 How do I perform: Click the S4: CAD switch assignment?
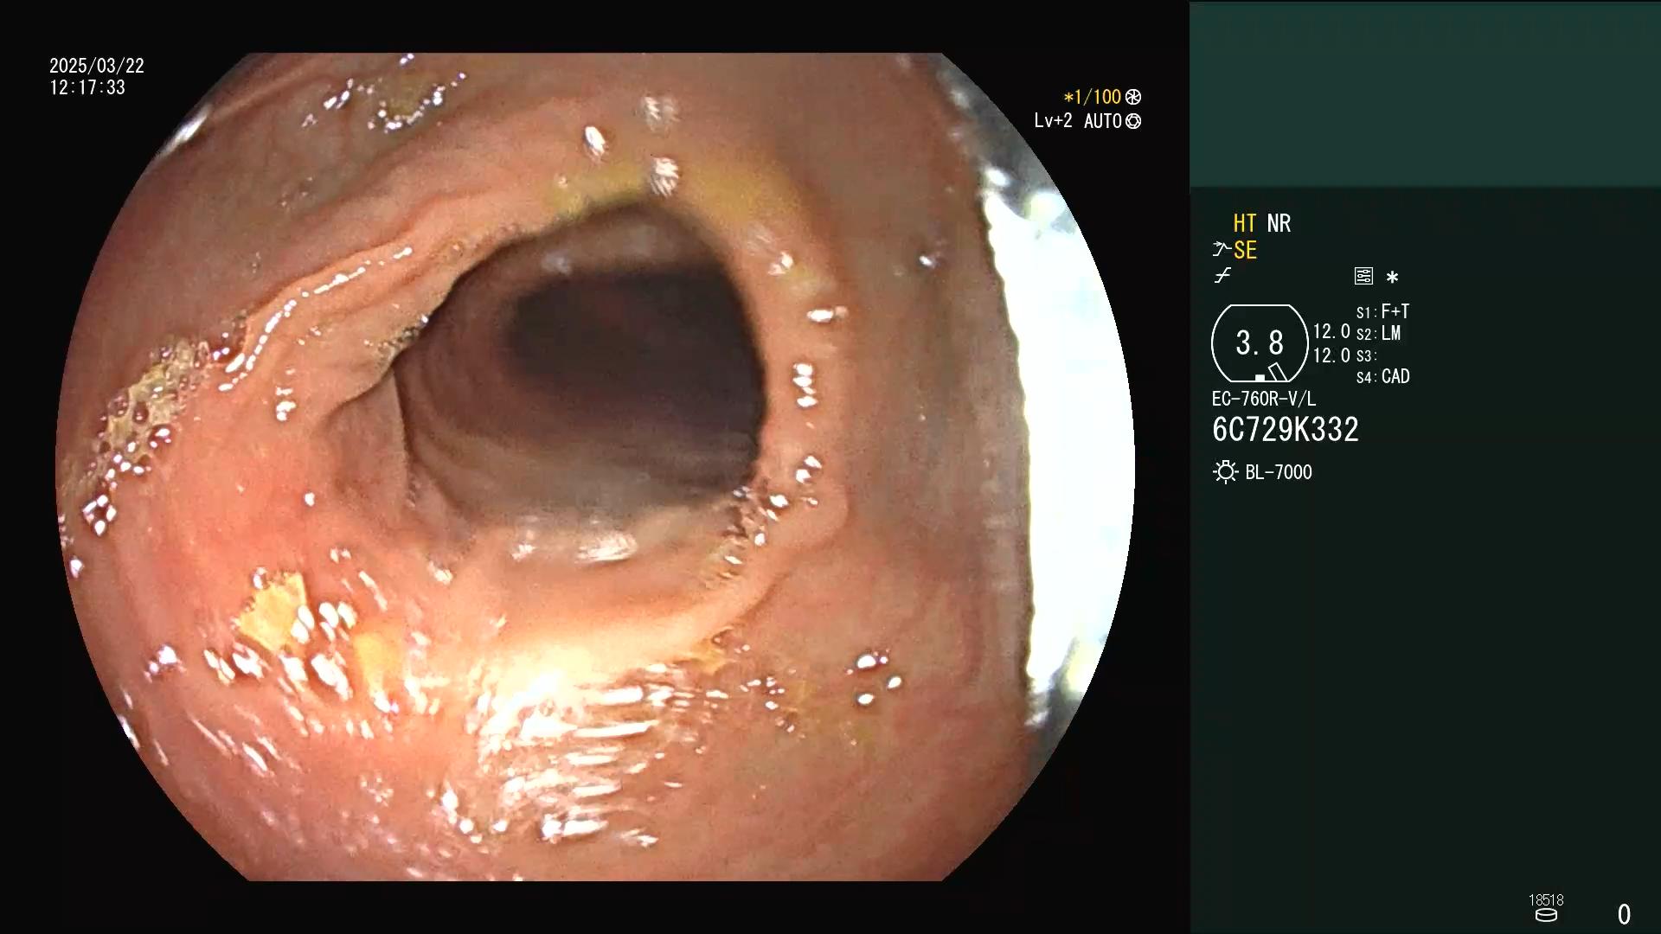1382,376
